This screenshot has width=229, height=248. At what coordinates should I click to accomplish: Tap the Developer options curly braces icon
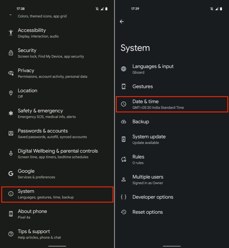click(124, 197)
